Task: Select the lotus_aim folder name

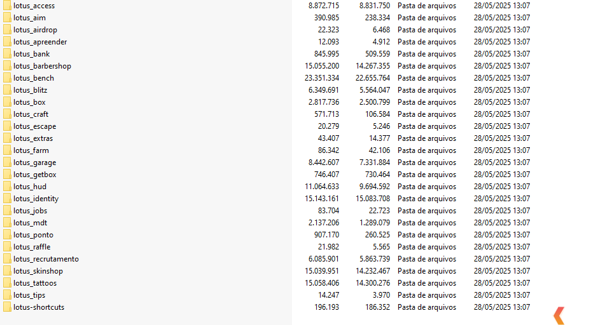Action: click(x=29, y=18)
